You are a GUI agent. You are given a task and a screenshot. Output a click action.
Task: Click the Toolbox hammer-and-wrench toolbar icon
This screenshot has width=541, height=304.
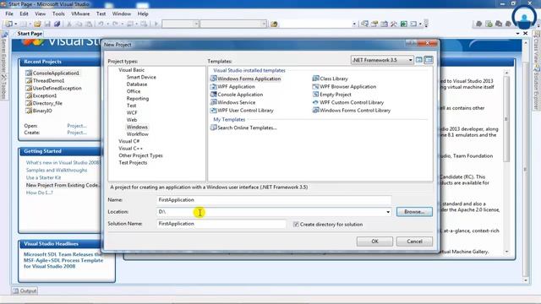394,24
